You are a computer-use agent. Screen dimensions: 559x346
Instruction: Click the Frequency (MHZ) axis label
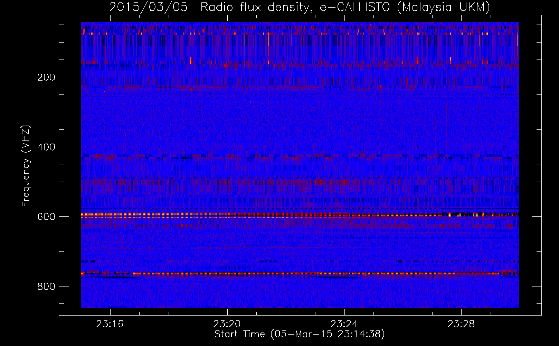tap(26, 166)
